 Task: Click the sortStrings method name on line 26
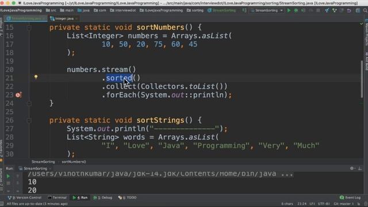pyautogui.click(x=160, y=120)
